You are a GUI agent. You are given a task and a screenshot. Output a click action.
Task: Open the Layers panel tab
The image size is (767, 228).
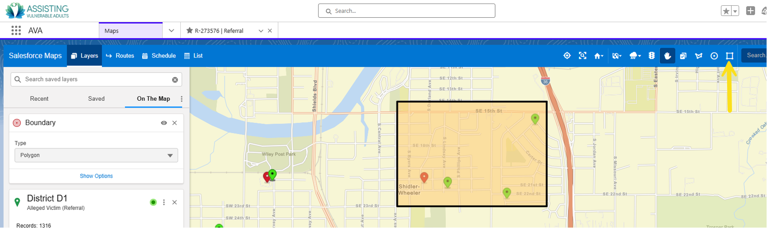[84, 56]
